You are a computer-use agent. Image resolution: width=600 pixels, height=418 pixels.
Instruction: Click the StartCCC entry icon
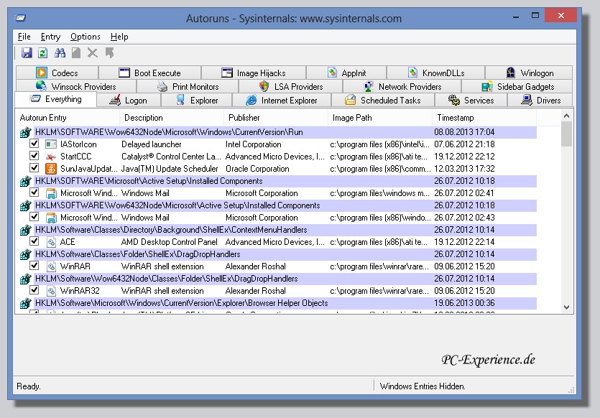[x=51, y=157]
